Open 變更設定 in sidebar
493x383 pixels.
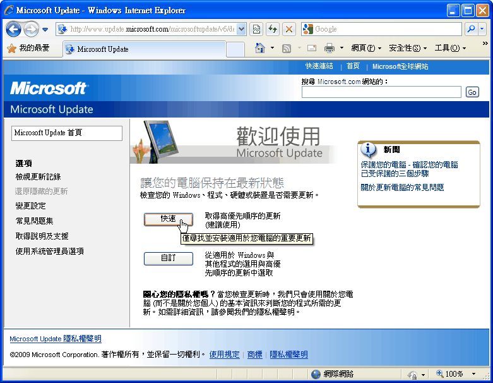click(30, 206)
